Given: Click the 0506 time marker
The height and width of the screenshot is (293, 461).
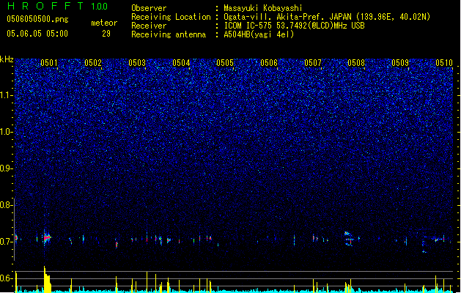Looking at the screenshot, I should coord(269,63).
